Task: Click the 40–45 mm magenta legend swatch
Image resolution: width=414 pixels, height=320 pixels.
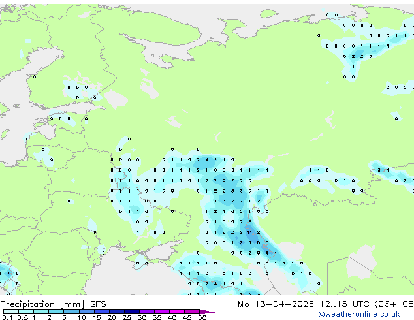Action: (177, 312)
